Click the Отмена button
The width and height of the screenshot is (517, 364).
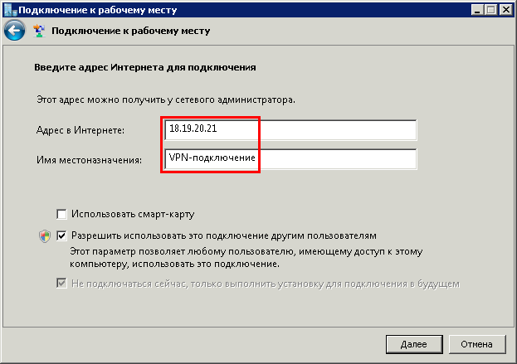[x=477, y=344]
